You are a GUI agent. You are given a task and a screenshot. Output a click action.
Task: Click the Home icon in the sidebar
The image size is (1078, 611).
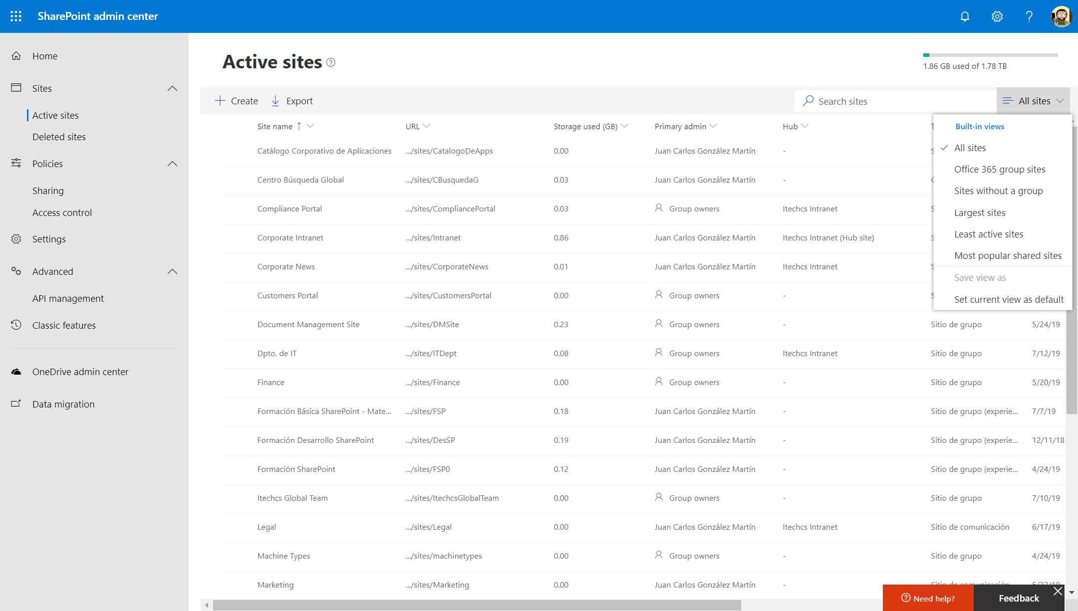(16, 56)
